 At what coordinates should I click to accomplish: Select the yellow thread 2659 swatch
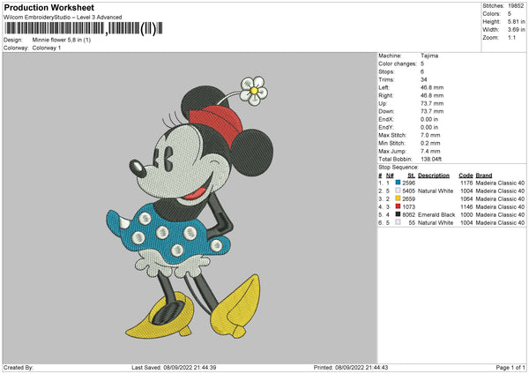click(399, 198)
